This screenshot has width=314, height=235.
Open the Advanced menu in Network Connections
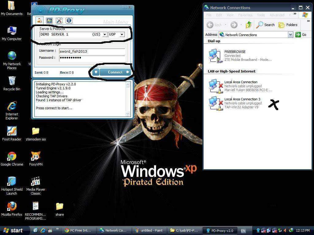click(x=277, y=15)
